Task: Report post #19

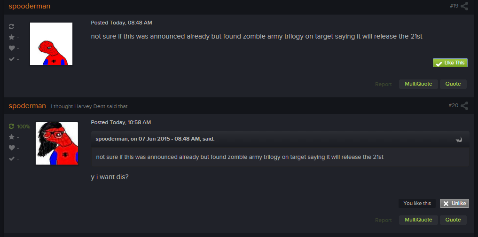Action: click(x=383, y=84)
